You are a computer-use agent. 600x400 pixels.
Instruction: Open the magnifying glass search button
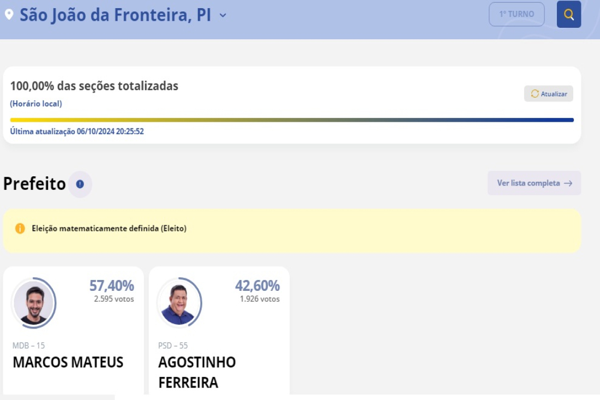coord(568,14)
